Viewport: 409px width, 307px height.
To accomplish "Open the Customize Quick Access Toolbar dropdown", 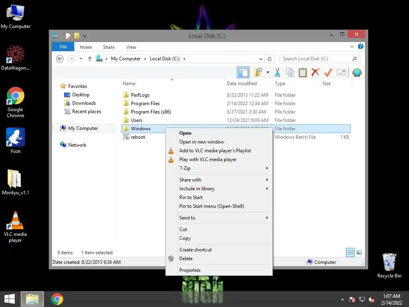I will coord(85,36).
